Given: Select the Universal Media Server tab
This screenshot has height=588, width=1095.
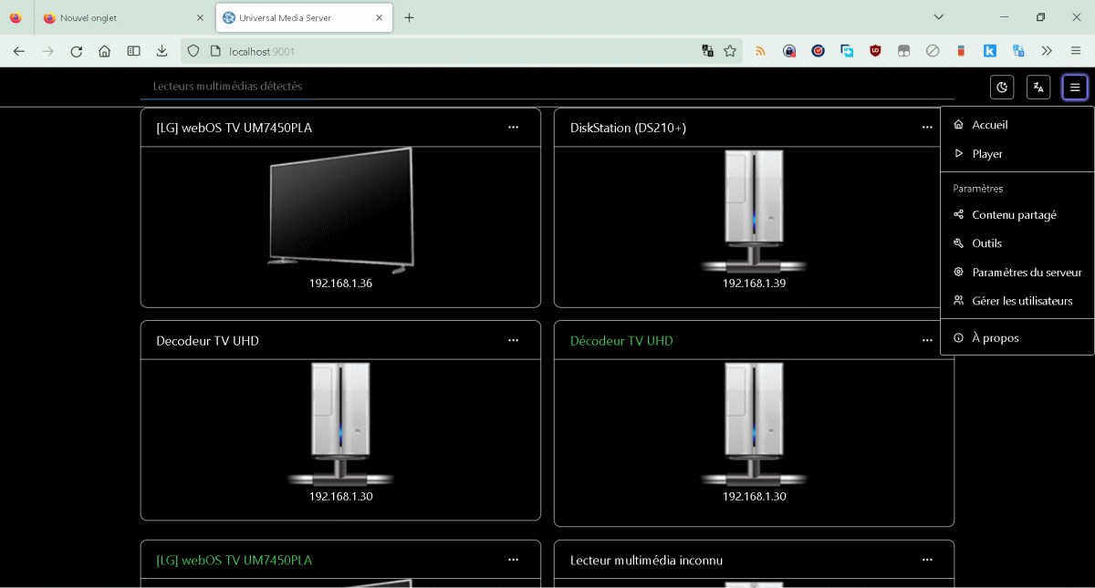Looking at the screenshot, I should 304,17.
